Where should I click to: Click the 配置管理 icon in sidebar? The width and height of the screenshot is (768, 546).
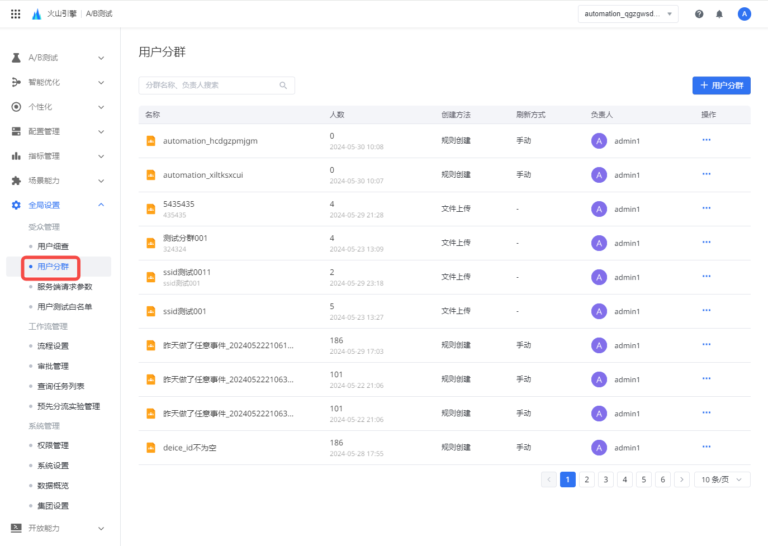[16, 131]
